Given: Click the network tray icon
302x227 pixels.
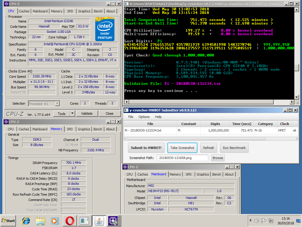Looking at the screenshot, I should point(271,220).
